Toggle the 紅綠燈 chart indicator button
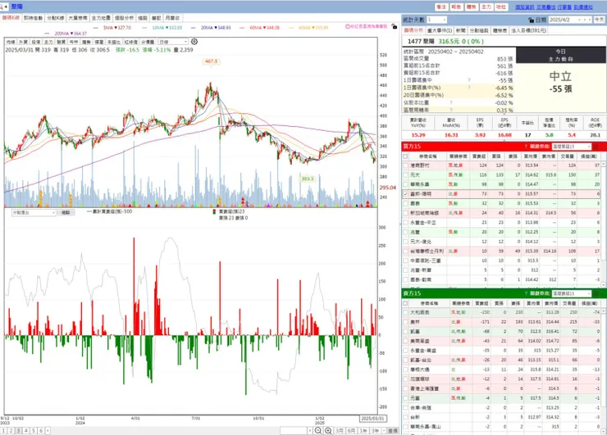This screenshot has width=607, height=435. (131, 42)
